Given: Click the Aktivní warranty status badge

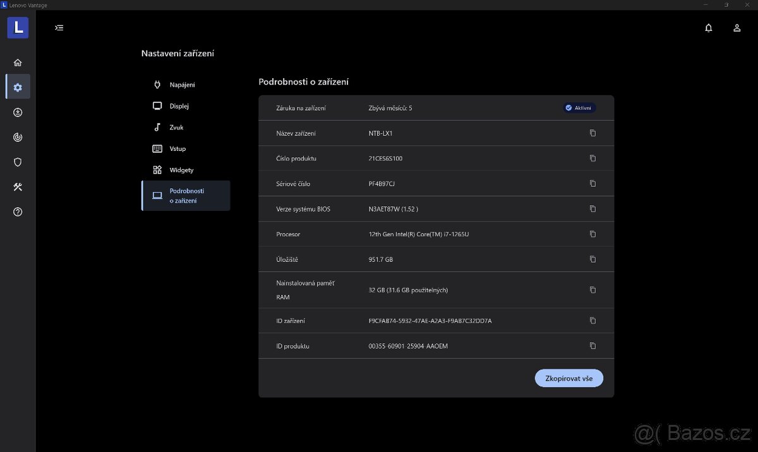Looking at the screenshot, I should 579,108.
